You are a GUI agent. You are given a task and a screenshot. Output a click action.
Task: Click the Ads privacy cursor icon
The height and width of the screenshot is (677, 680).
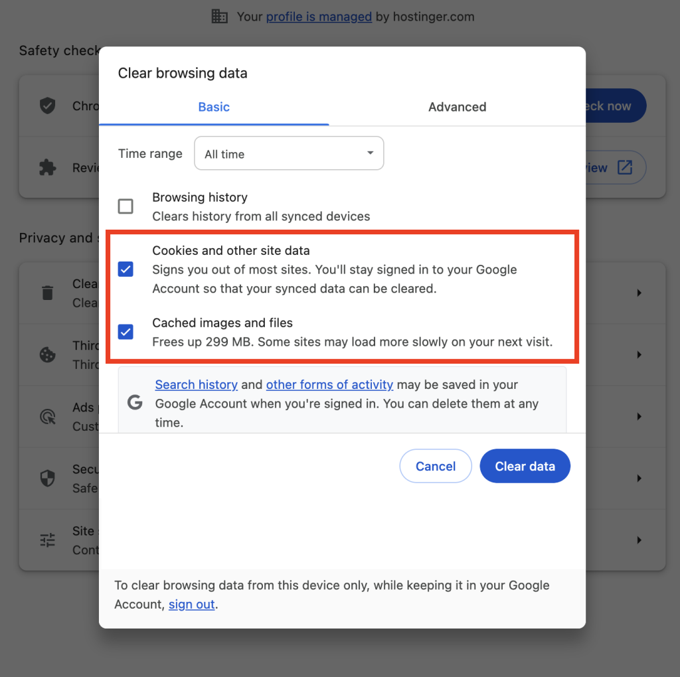48,417
